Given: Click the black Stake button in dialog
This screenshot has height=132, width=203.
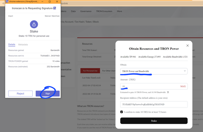Looking at the screenshot, I should click(154, 121).
